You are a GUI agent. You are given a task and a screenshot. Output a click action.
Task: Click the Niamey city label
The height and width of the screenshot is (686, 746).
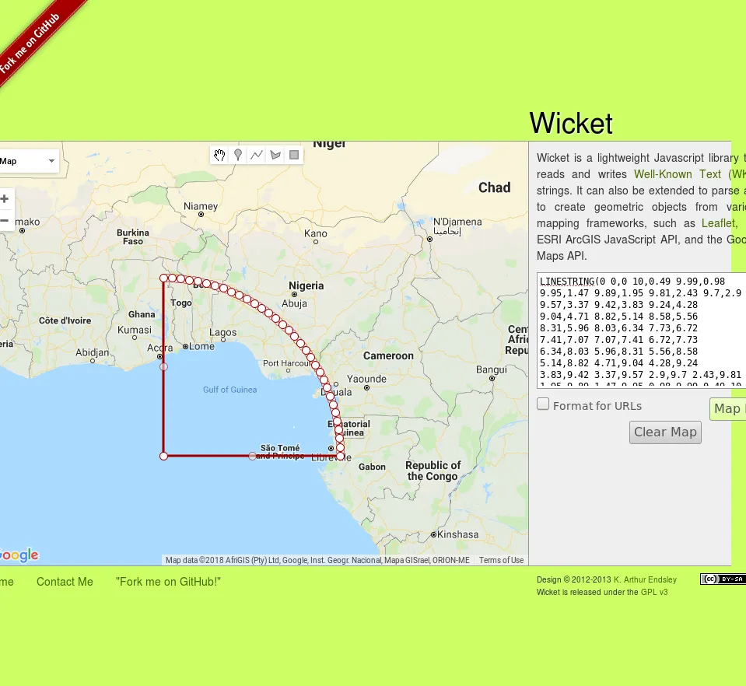201,206
